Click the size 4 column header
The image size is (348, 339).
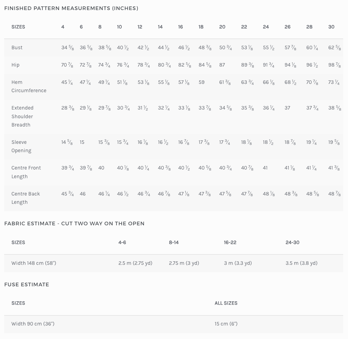point(63,27)
